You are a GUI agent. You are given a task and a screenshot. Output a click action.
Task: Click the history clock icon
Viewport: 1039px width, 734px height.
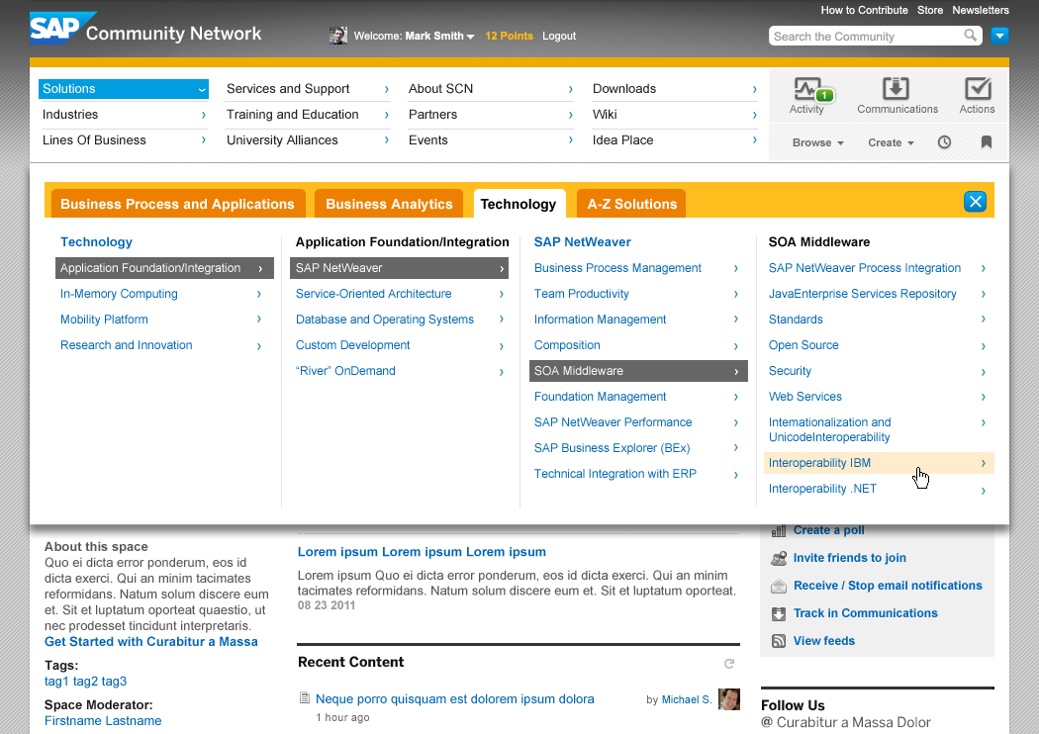coord(944,142)
